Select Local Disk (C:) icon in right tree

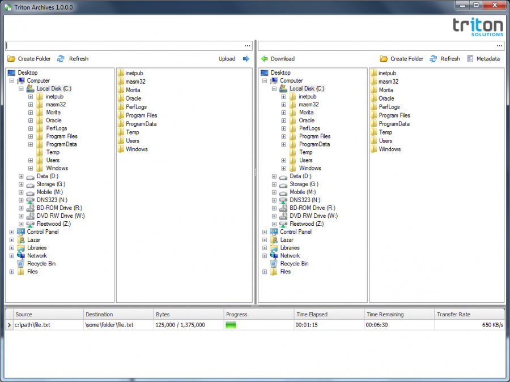pos(283,88)
